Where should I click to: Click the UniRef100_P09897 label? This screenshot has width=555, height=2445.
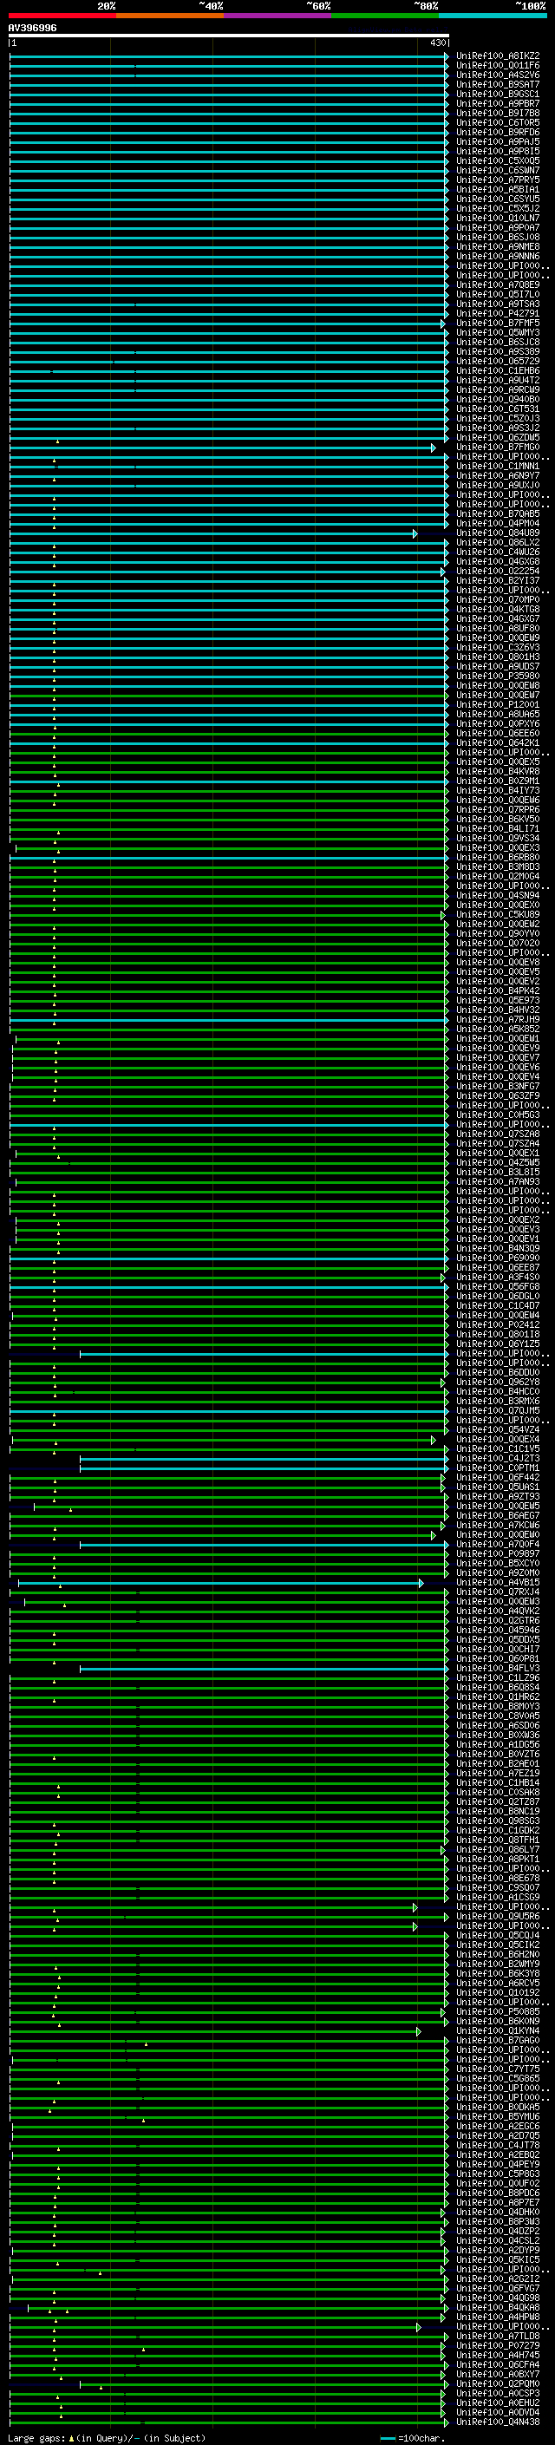498,1553
